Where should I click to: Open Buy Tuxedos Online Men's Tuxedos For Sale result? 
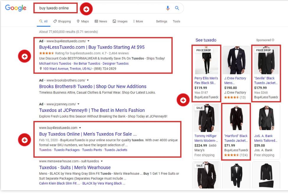pyautogui.click(x=88, y=134)
